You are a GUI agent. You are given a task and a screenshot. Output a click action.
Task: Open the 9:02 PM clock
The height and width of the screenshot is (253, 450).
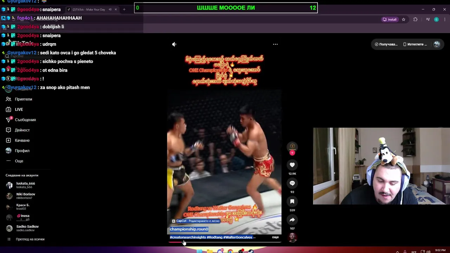coord(440,251)
